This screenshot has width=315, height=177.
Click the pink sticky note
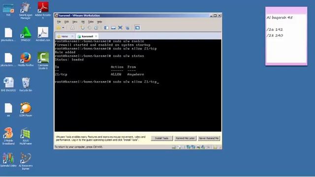point(286,36)
